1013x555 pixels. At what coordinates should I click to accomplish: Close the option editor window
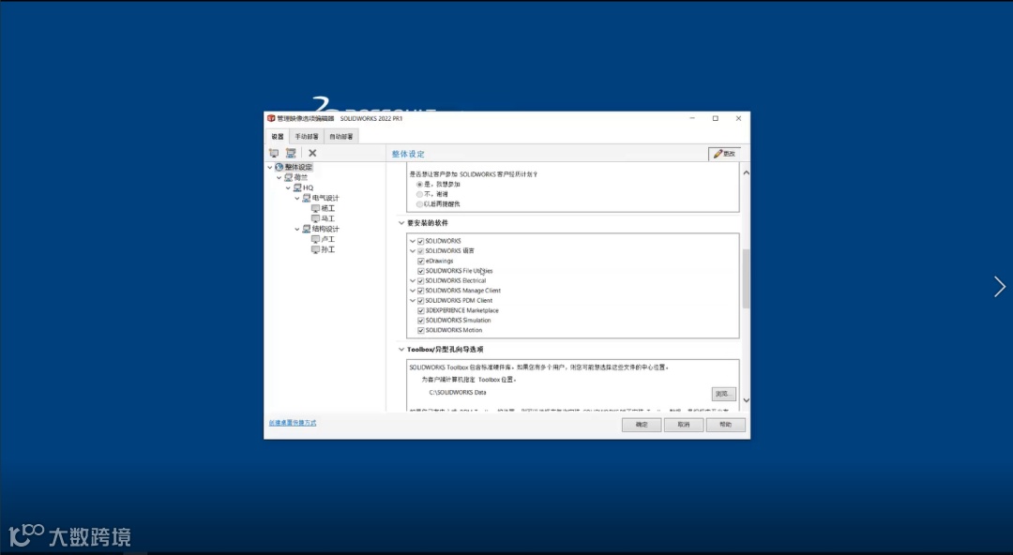738,118
